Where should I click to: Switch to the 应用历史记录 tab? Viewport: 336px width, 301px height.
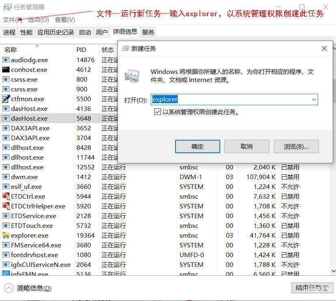[56, 32]
